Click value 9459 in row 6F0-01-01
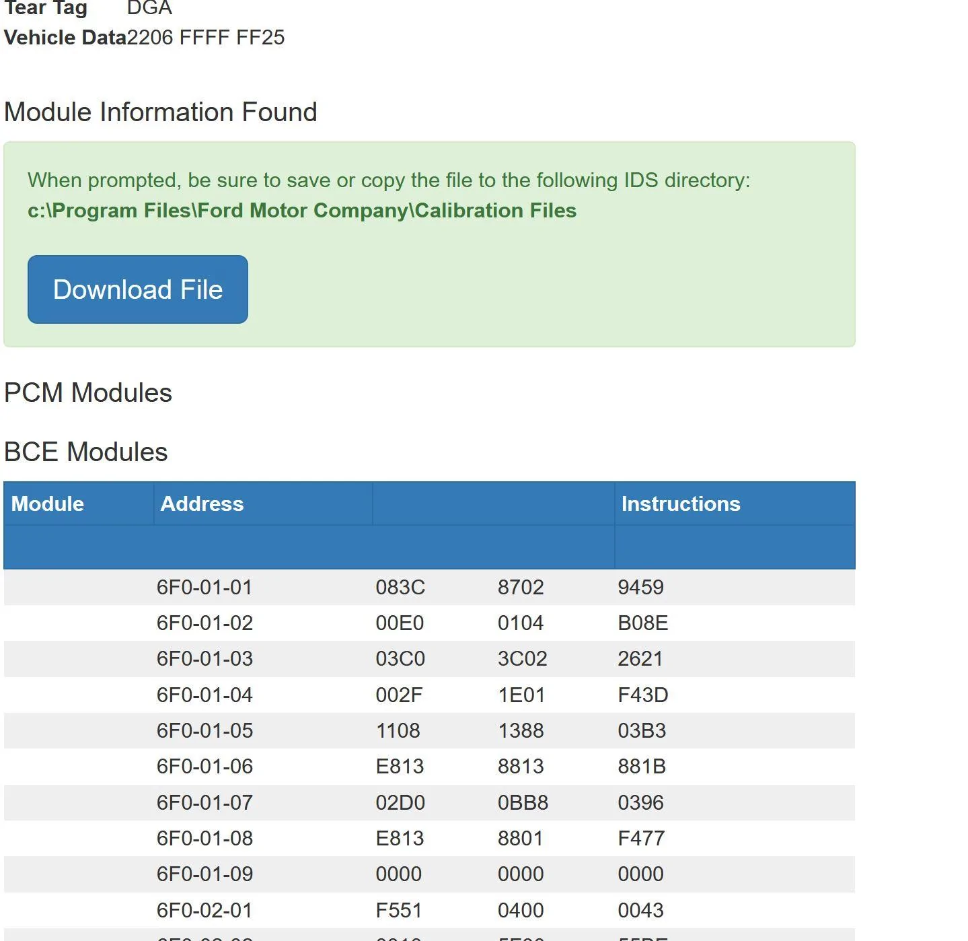Image resolution: width=968 pixels, height=941 pixels. [x=640, y=587]
